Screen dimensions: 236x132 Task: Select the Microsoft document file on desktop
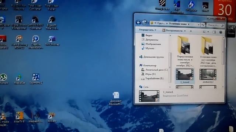point(116,98)
